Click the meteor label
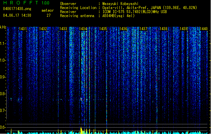211x134 pixels. (x=48, y=10)
